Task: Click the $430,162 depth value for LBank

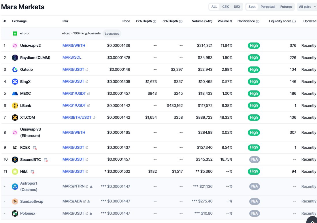Action: coord(175,106)
